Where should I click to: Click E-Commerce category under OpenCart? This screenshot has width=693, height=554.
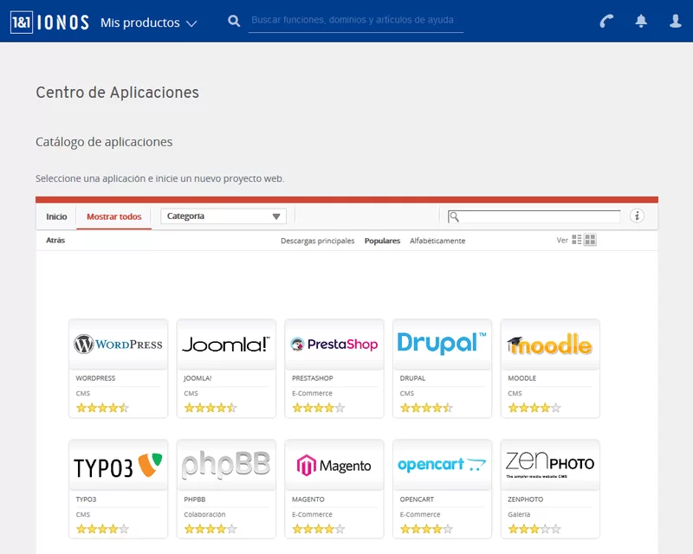420,514
